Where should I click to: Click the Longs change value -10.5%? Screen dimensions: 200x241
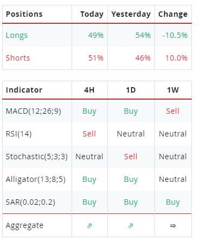click(175, 35)
